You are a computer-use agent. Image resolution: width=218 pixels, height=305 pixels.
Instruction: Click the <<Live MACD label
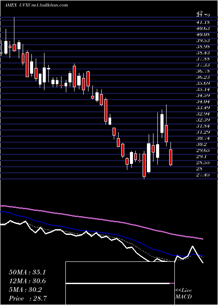pyautogui.click(x=184, y=294)
